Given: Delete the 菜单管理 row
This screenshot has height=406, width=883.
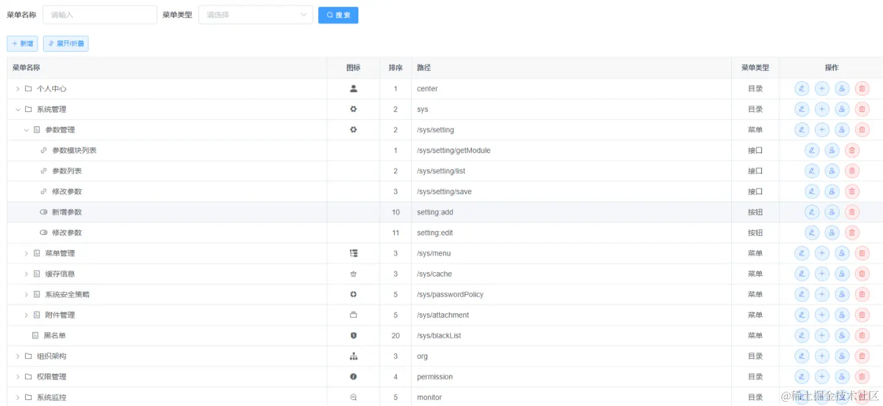Looking at the screenshot, I should [862, 253].
